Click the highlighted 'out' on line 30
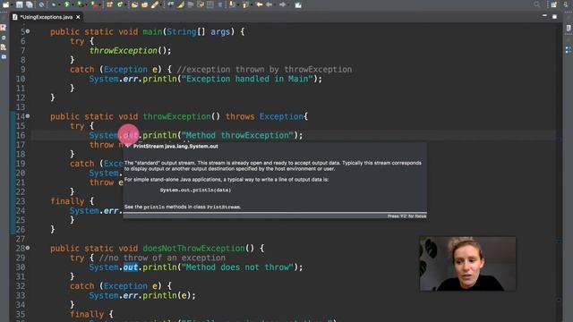The image size is (573, 322). point(131,267)
